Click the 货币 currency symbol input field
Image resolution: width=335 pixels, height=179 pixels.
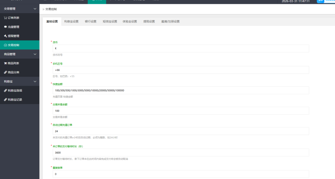(181, 48)
